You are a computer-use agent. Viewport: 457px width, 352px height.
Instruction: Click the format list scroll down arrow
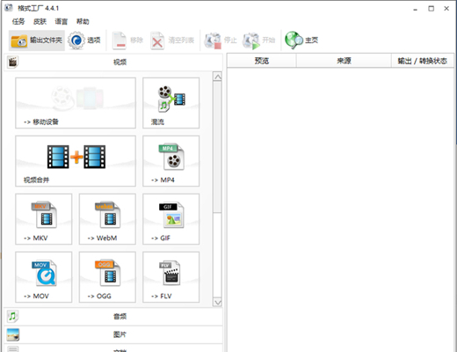[x=217, y=302]
